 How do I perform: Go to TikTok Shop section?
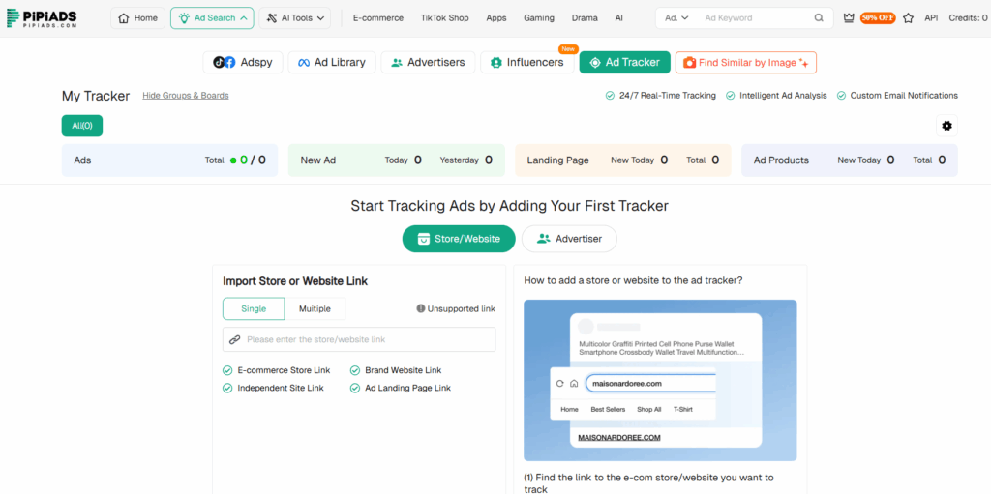445,18
